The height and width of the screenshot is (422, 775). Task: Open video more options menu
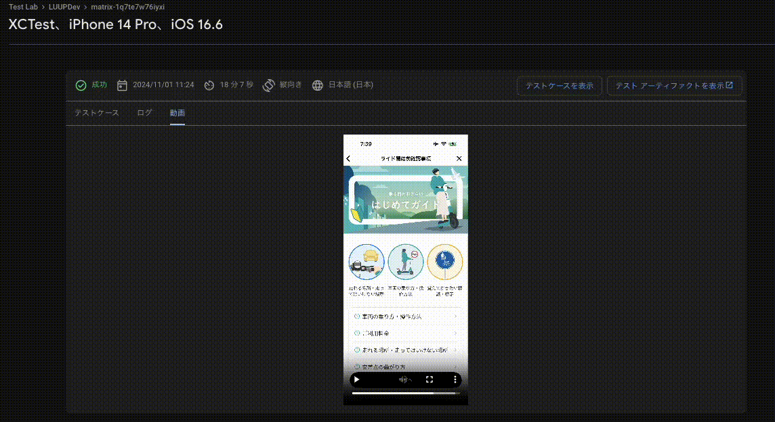tap(455, 379)
